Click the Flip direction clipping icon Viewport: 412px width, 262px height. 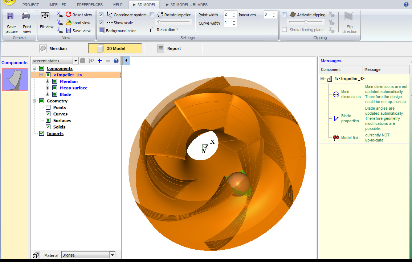pos(348,16)
